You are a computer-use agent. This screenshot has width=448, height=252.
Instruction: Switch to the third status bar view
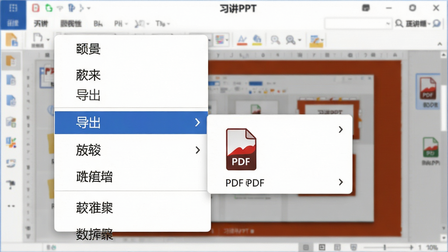pyautogui.click(x=337, y=247)
